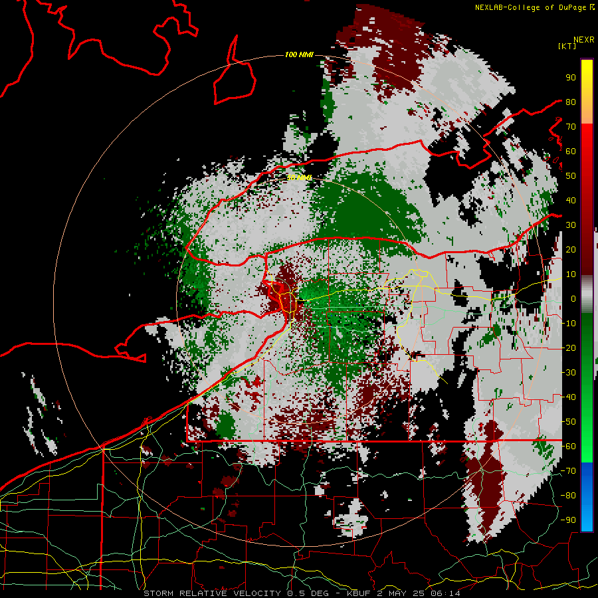Screen dimensions: 598x598
Task: Click the 80 value on velocity scale
Action: 571,102
